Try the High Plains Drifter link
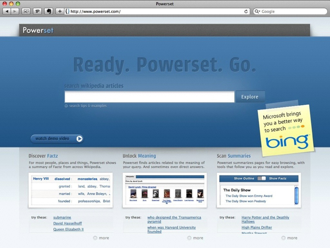Screen dimensions: 330x248 [257, 228]
